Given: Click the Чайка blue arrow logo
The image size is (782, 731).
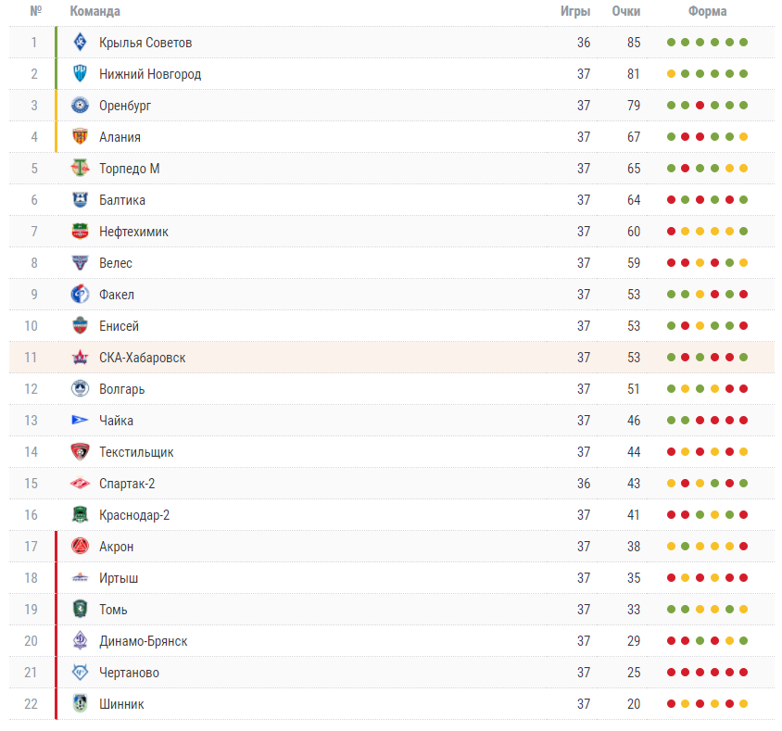Looking at the screenshot, I should (x=80, y=421).
